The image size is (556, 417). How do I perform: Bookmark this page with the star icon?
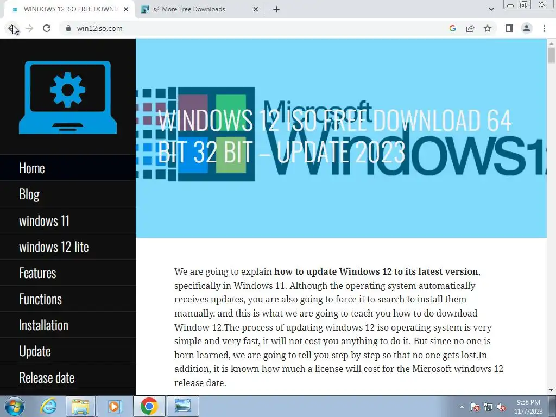(488, 28)
